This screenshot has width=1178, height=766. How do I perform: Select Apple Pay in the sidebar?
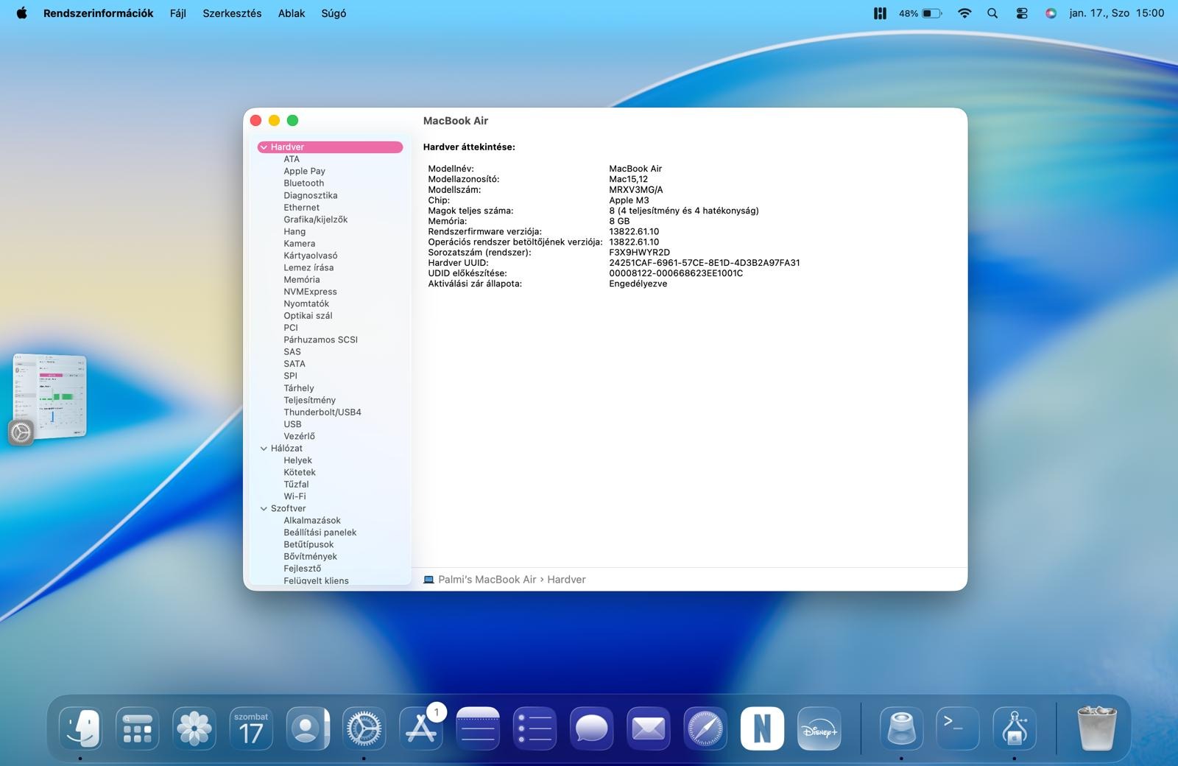pyautogui.click(x=304, y=171)
